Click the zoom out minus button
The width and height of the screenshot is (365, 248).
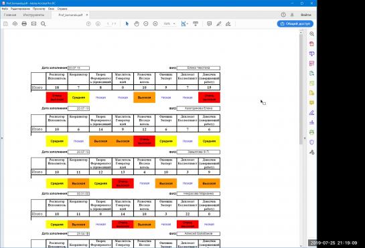[146, 23]
